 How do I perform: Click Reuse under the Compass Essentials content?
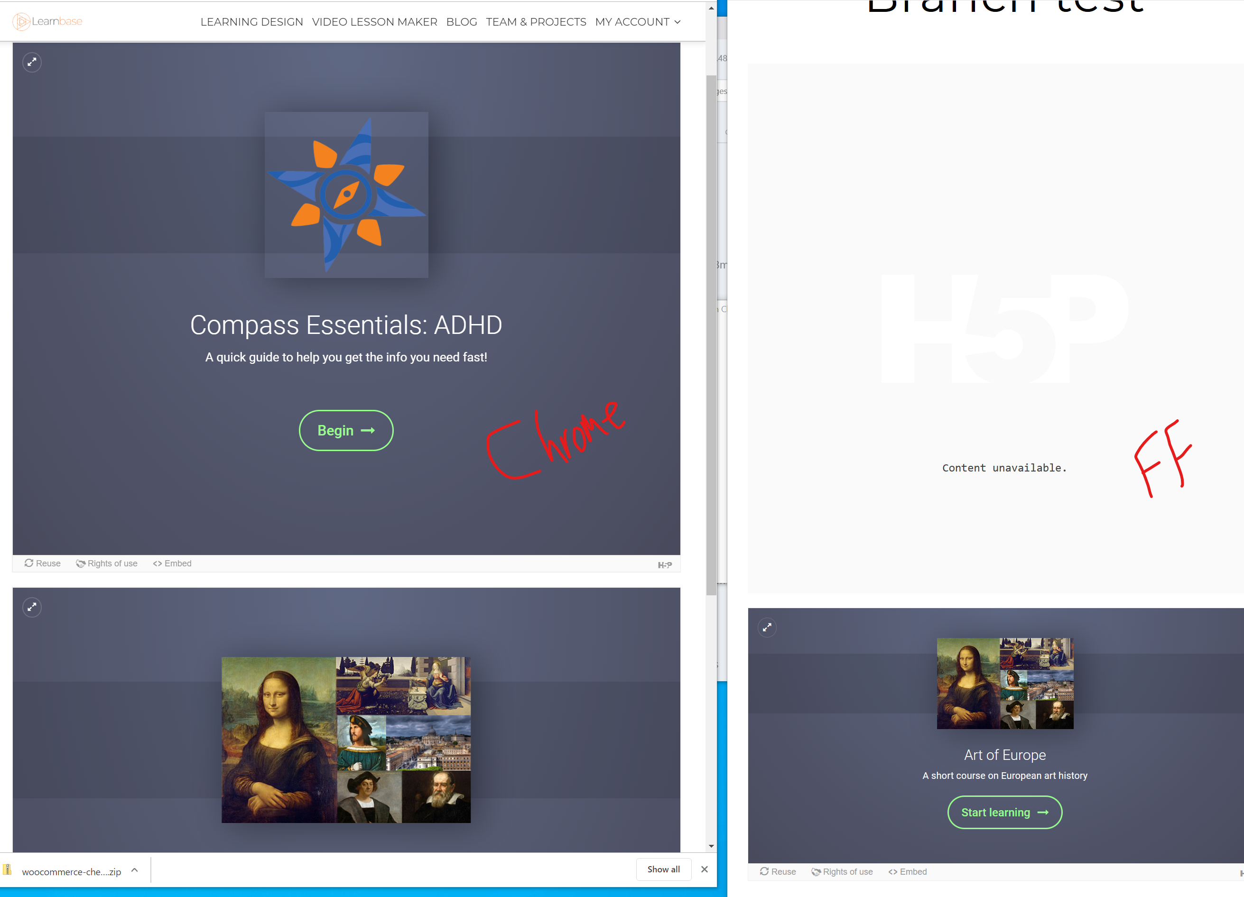[x=43, y=563]
